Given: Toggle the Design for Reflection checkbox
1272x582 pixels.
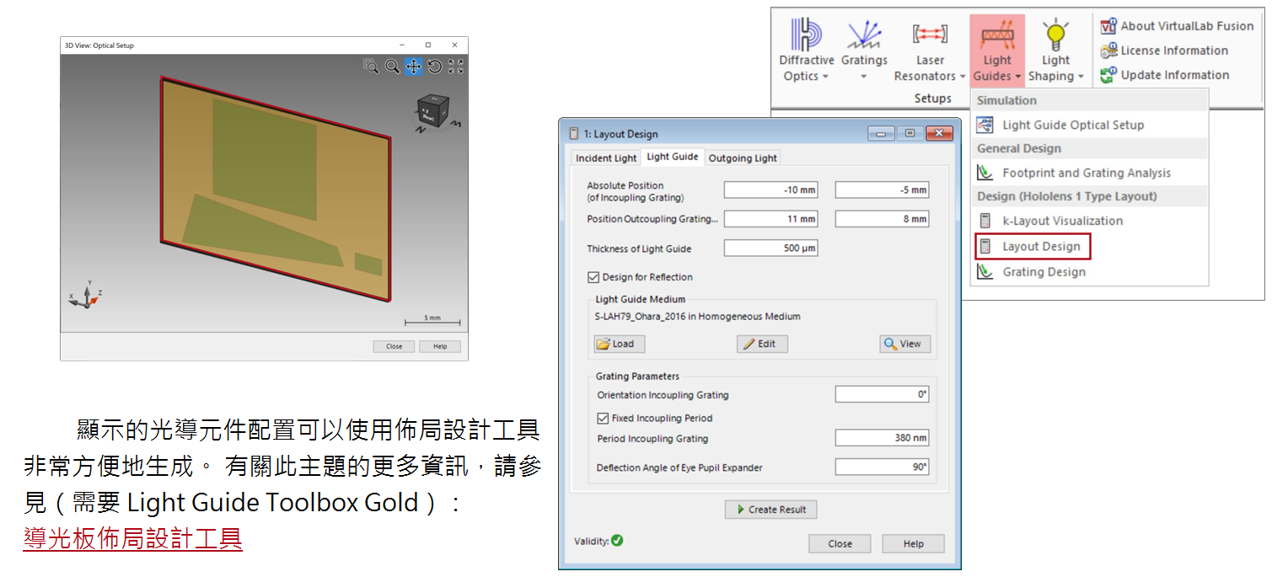Looking at the screenshot, I should click(593, 277).
